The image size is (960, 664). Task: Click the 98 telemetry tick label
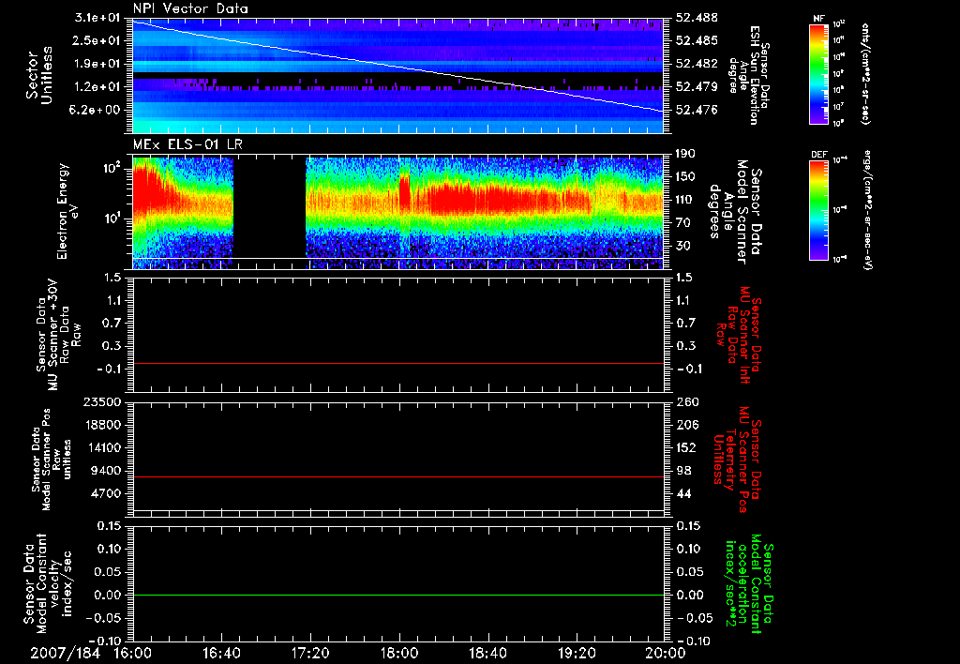click(683, 471)
